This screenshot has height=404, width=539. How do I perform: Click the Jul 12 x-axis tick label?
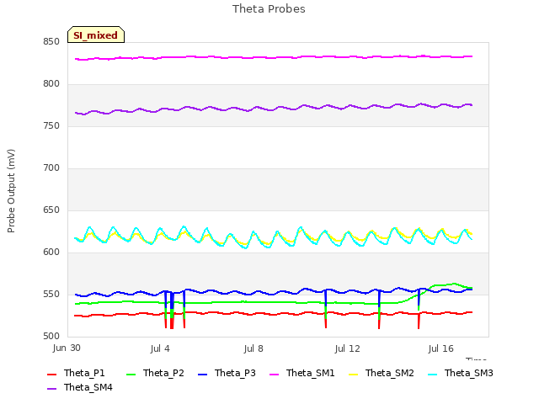point(347,348)
